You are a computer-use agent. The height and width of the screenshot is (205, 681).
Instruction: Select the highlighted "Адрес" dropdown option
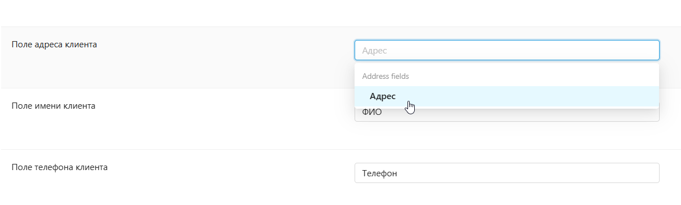[507, 96]
